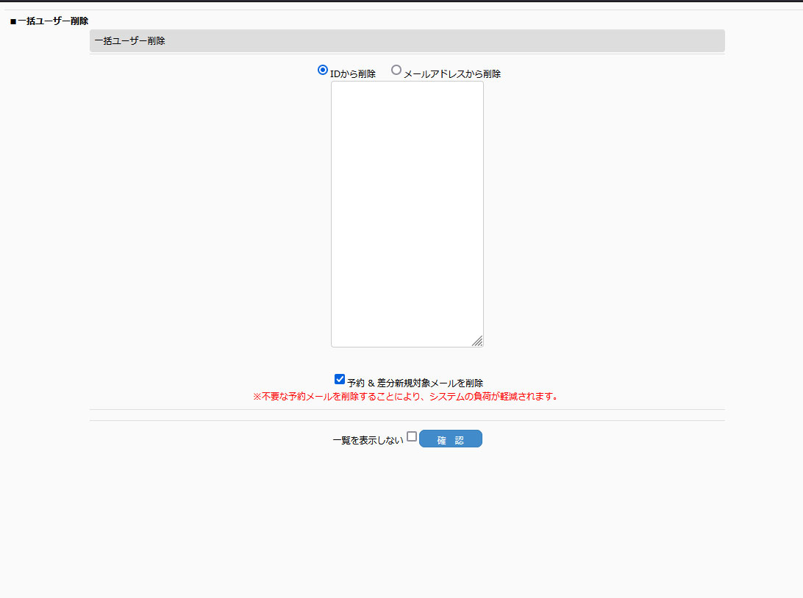The image size is (803, 598).
Task: Click the メールアドレスから削除 label text
Action: pos(452,74)
